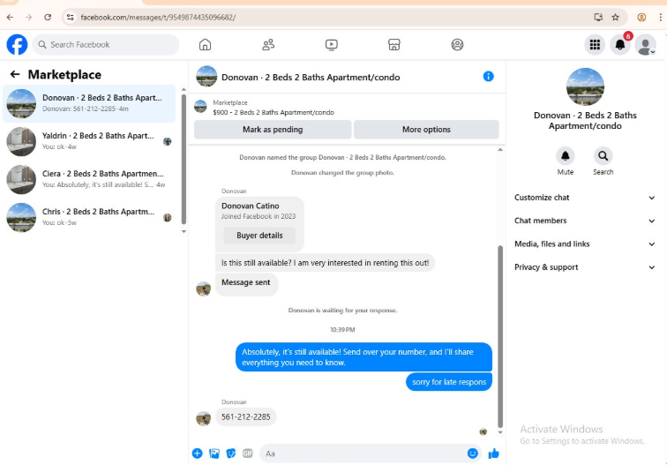Screen dimensions: 667x465
Task: Click the $900 listing header link
Action: tap(274, 112)
